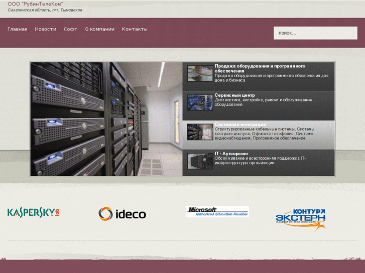Open the Ideco partner logo

[x=122, y=214]
